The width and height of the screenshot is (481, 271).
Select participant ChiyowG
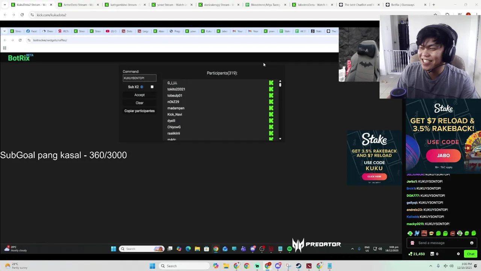[x=174, y=127]
